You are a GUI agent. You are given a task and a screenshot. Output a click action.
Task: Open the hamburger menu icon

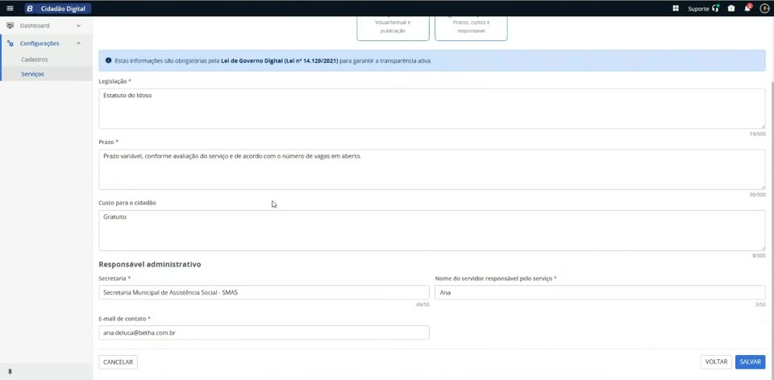pyautogui.click(x=10, y=8)
